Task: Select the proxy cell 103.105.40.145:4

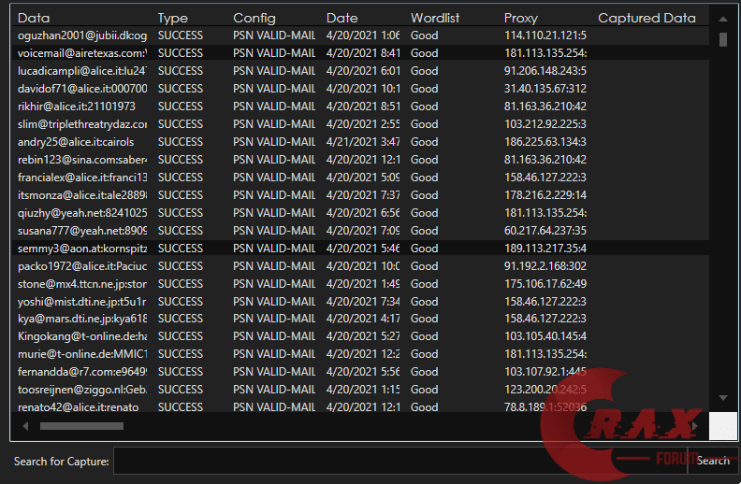Action: (545, 336)
